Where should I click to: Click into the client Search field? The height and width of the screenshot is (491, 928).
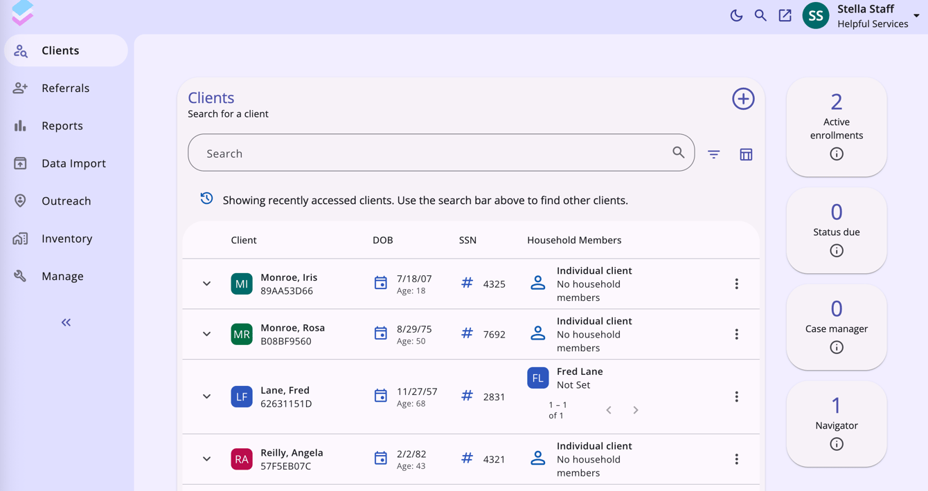441,153
